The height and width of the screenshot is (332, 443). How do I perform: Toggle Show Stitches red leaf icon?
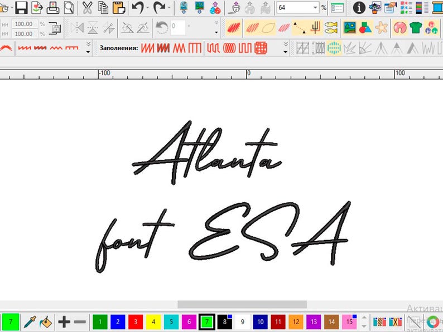(234, 28)
